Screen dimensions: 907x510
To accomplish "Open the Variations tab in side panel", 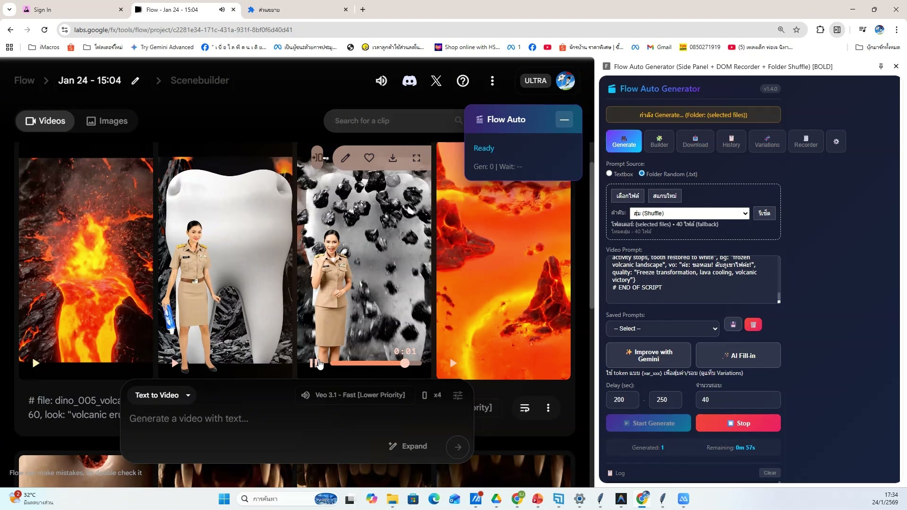I will click(767, 141).
